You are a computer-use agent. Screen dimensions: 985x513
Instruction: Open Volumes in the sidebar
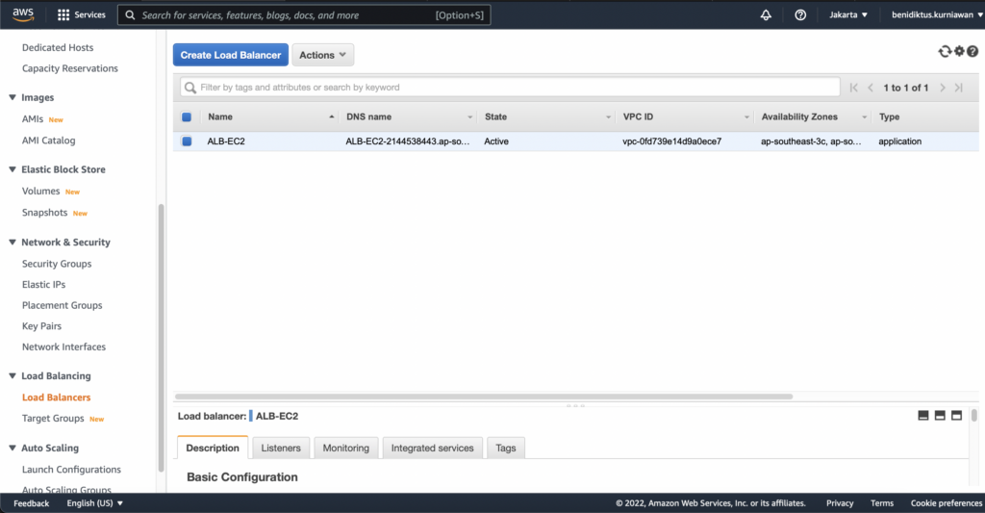point(40,191)
